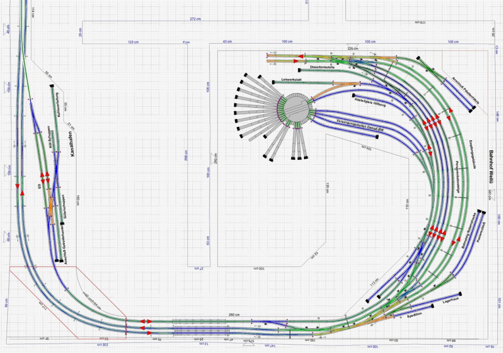Select the Kohlverladung label
The image size is (503, 353).
click(x=58, y=104)
